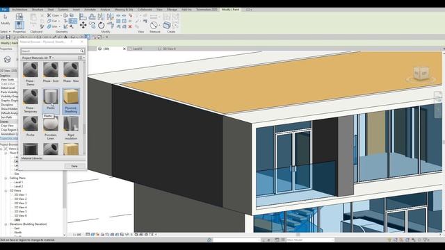Click the Mirror pick axis tool icon
The width and height of the screenshot is (445, 250).
tap(102, 17)
